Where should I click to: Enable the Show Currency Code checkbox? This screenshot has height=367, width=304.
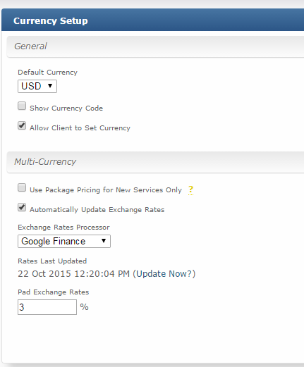pos(22,106)
